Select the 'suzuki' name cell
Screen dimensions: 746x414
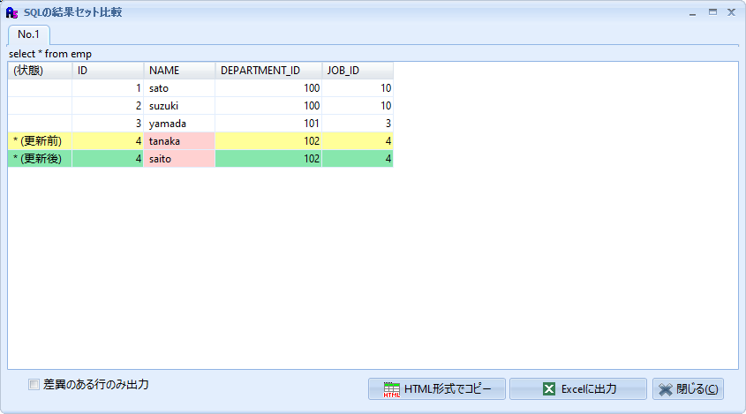tap(179, 106)
